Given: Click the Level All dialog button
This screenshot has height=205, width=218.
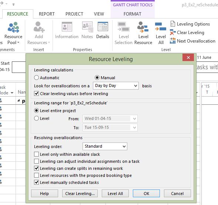Looking at the screenshot, I should point(115,194).
